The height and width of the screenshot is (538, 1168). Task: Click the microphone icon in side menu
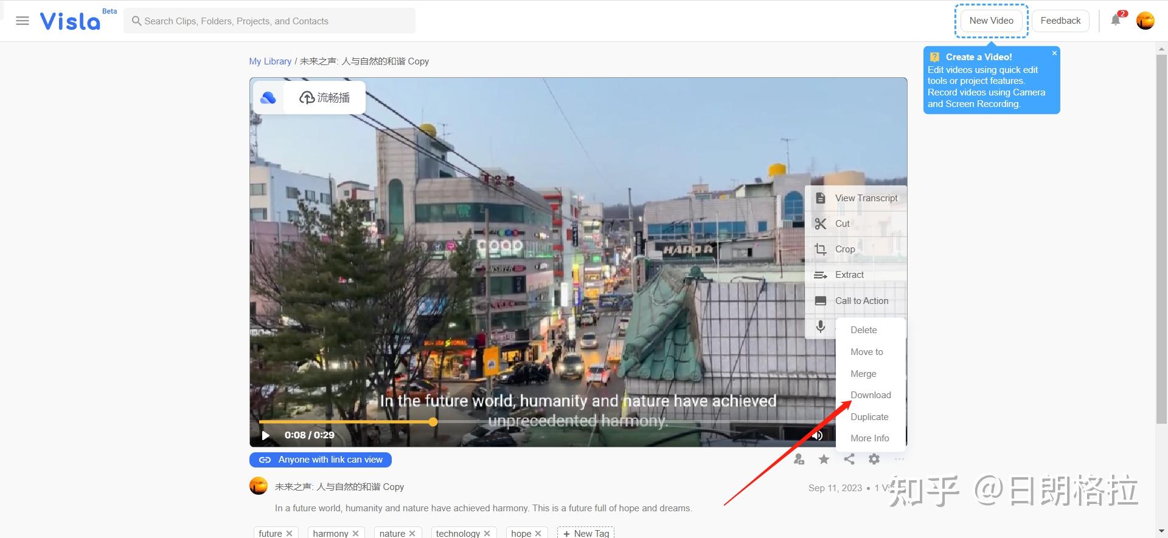click(821, 326)
